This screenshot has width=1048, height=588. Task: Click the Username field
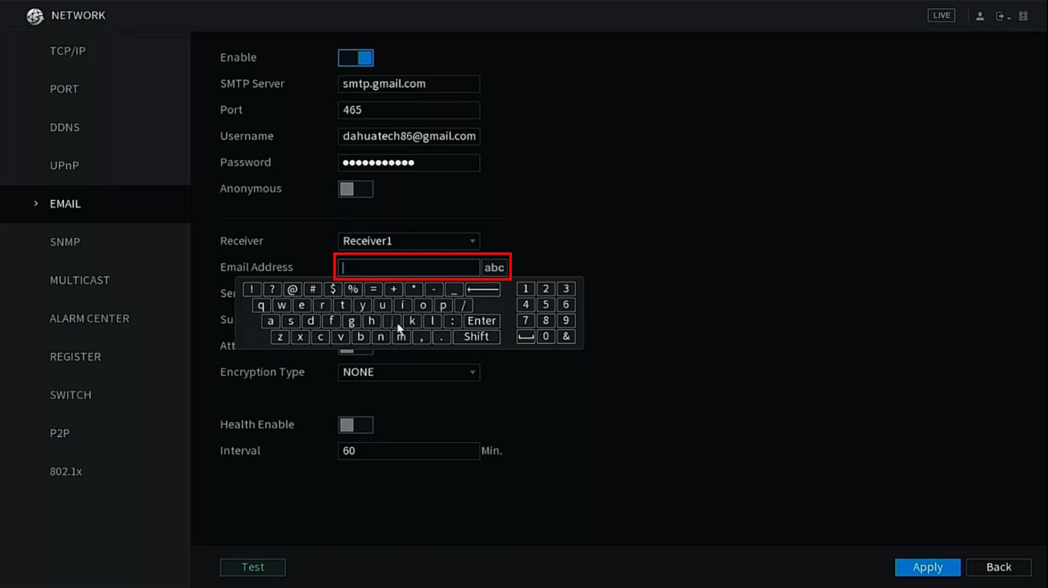click(x=409, y=136)
